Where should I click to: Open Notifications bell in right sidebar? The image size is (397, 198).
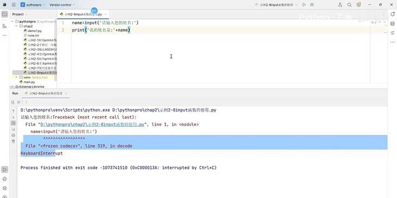393,14
